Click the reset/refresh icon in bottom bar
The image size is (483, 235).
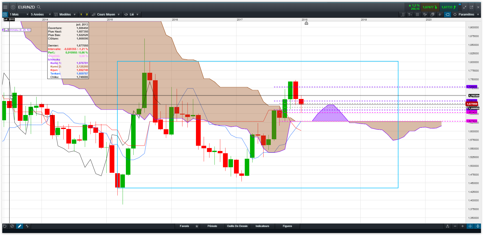5,226
